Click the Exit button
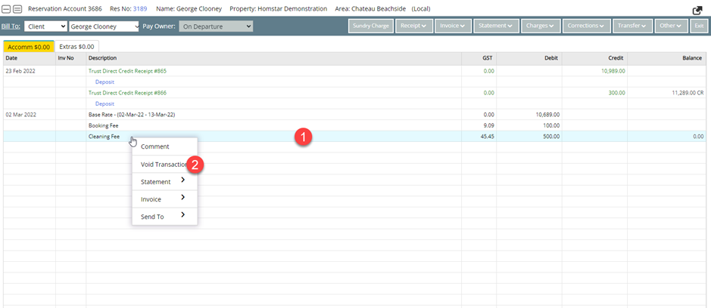 (x=699, y=26)
